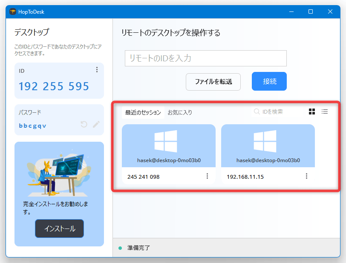Click the blue 接続 button

(269, 81)
